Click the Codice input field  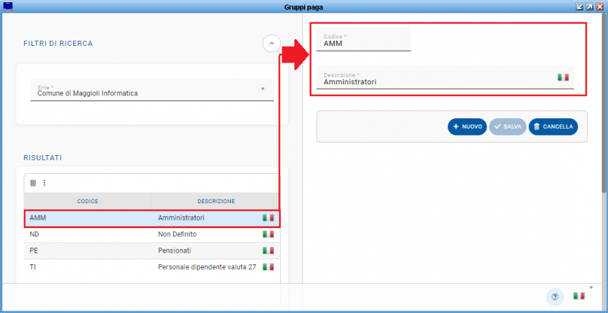coord(363,40)
